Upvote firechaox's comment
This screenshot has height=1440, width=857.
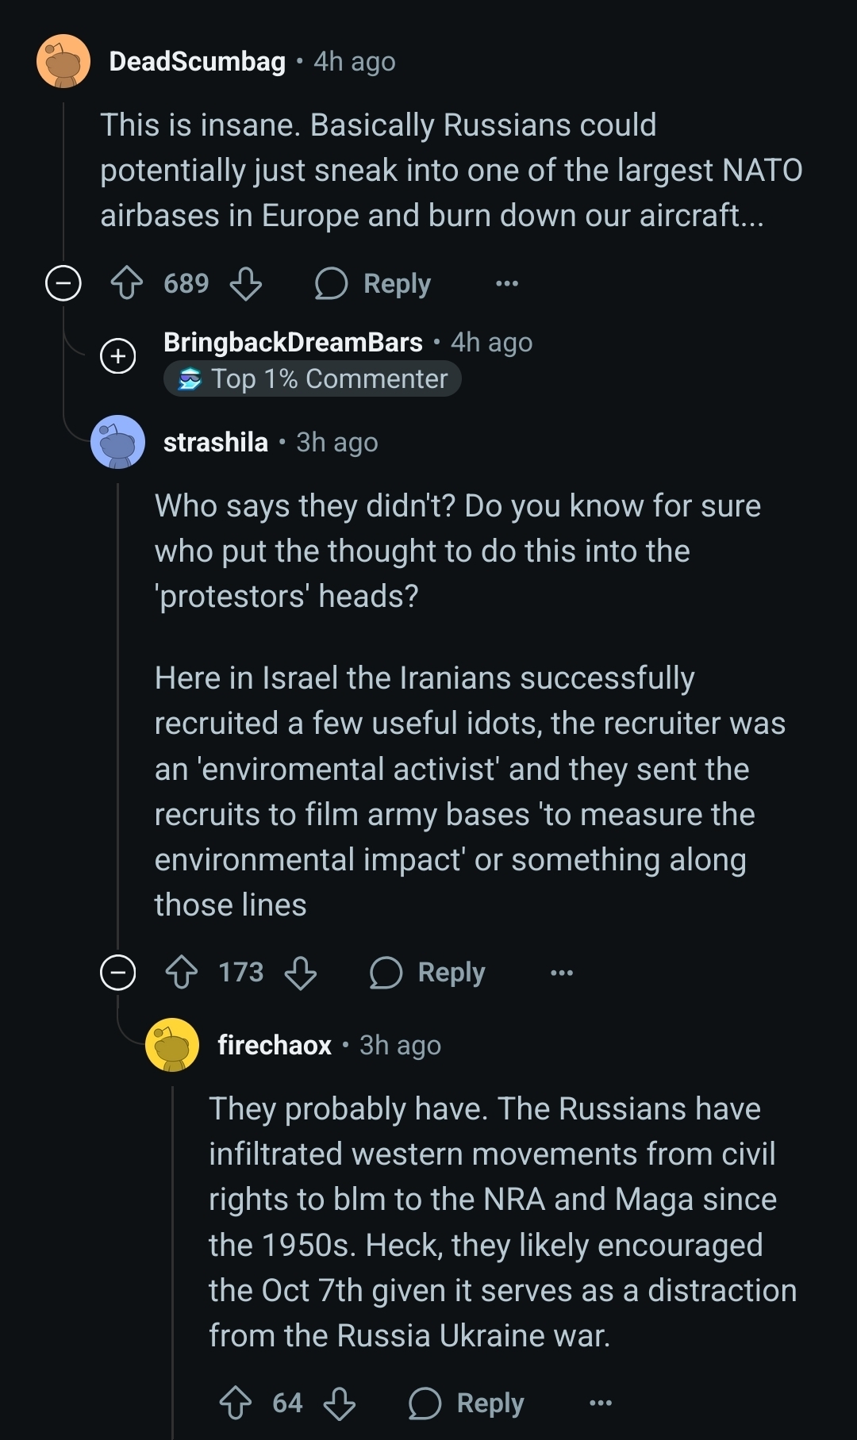[x=236, y=1403]
